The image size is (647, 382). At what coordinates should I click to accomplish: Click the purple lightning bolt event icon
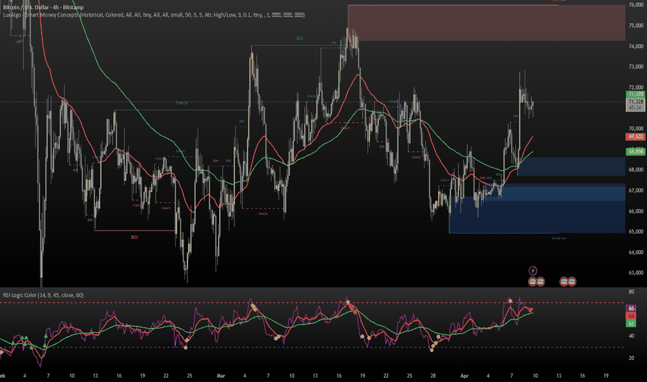pos(532,271)
